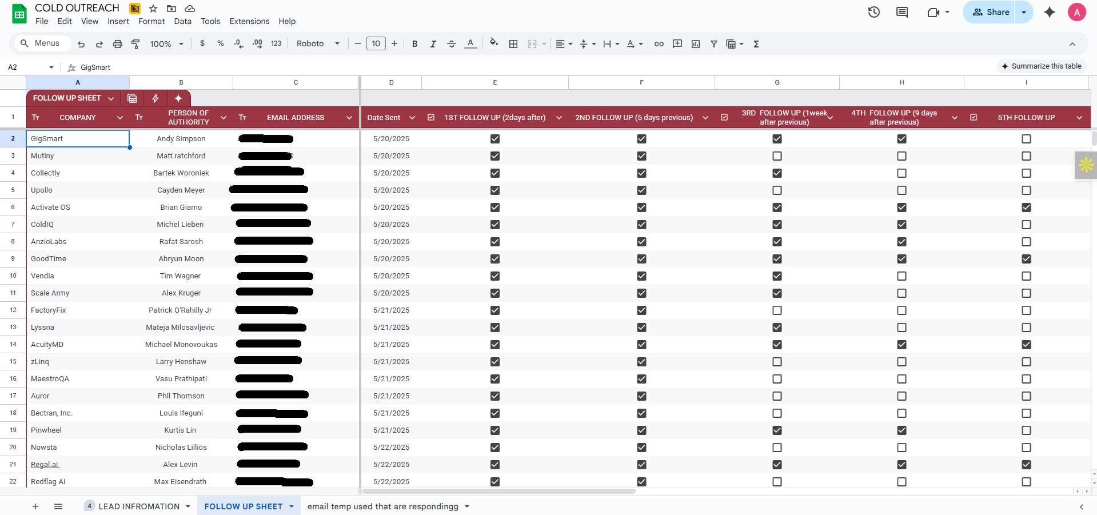
Task: Open the text color picker
Action: pos(470,44)
